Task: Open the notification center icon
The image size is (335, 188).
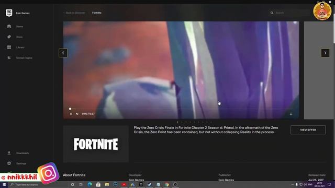Action: 329,184
